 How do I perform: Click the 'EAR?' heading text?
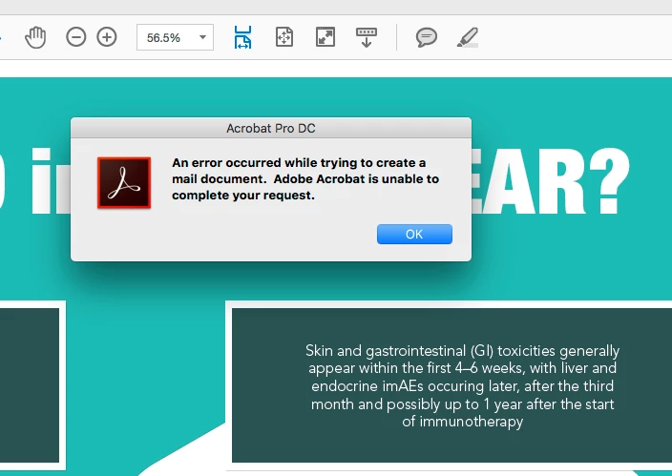pos(551,181)
